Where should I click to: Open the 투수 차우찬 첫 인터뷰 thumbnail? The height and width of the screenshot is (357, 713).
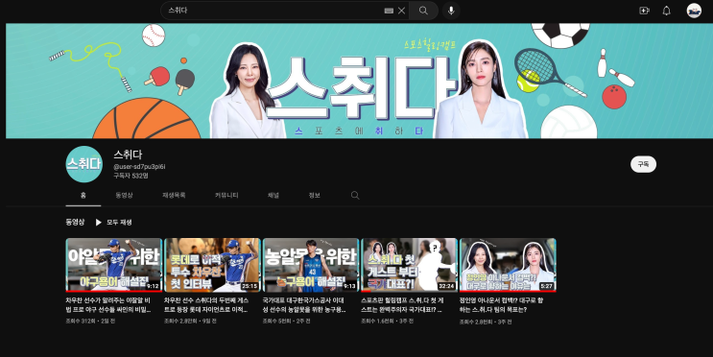click(x=212, y=265)
